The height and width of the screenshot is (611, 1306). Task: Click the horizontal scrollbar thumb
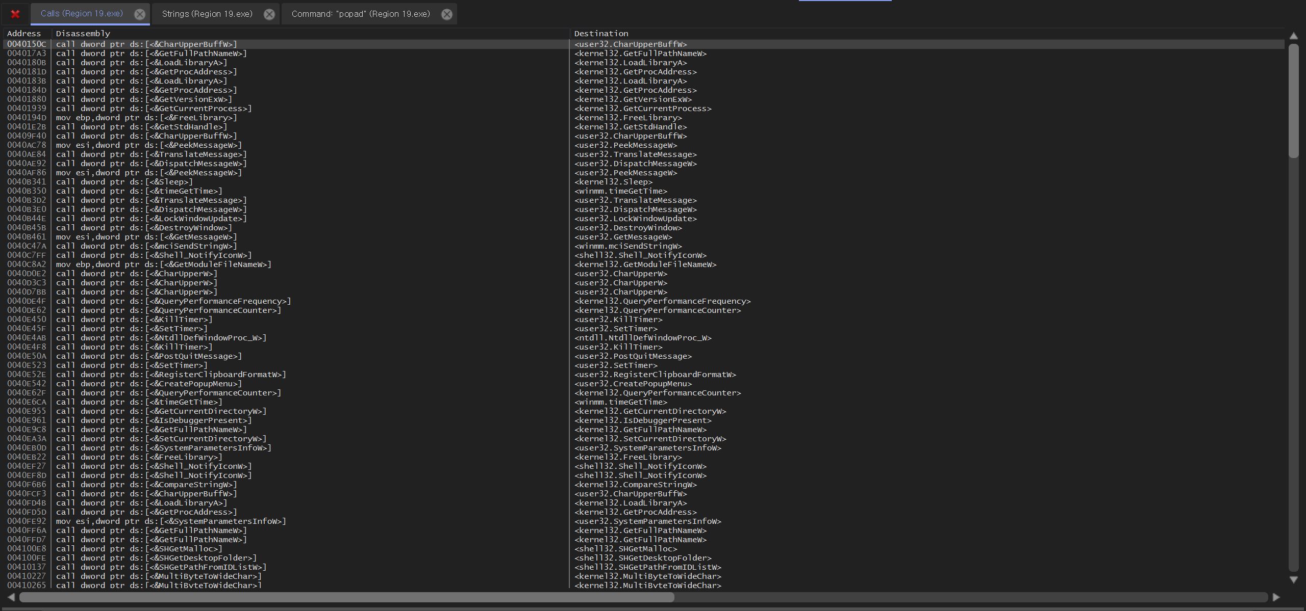click(x=347, y=597)
